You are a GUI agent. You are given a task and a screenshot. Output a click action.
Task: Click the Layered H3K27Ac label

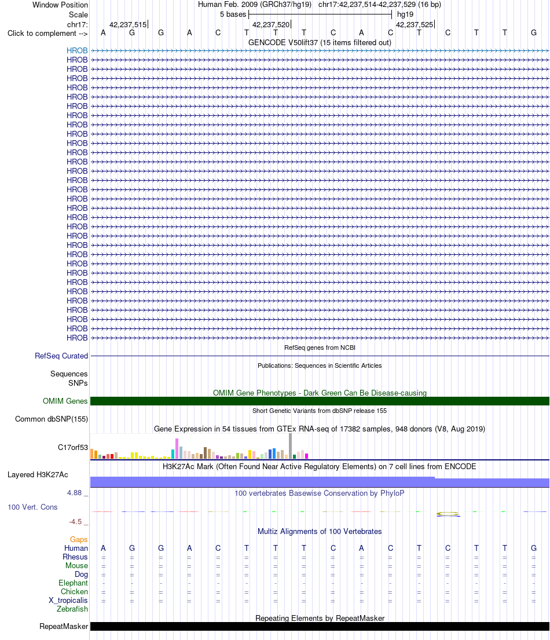pyautogui.click(x=38, y=475)
